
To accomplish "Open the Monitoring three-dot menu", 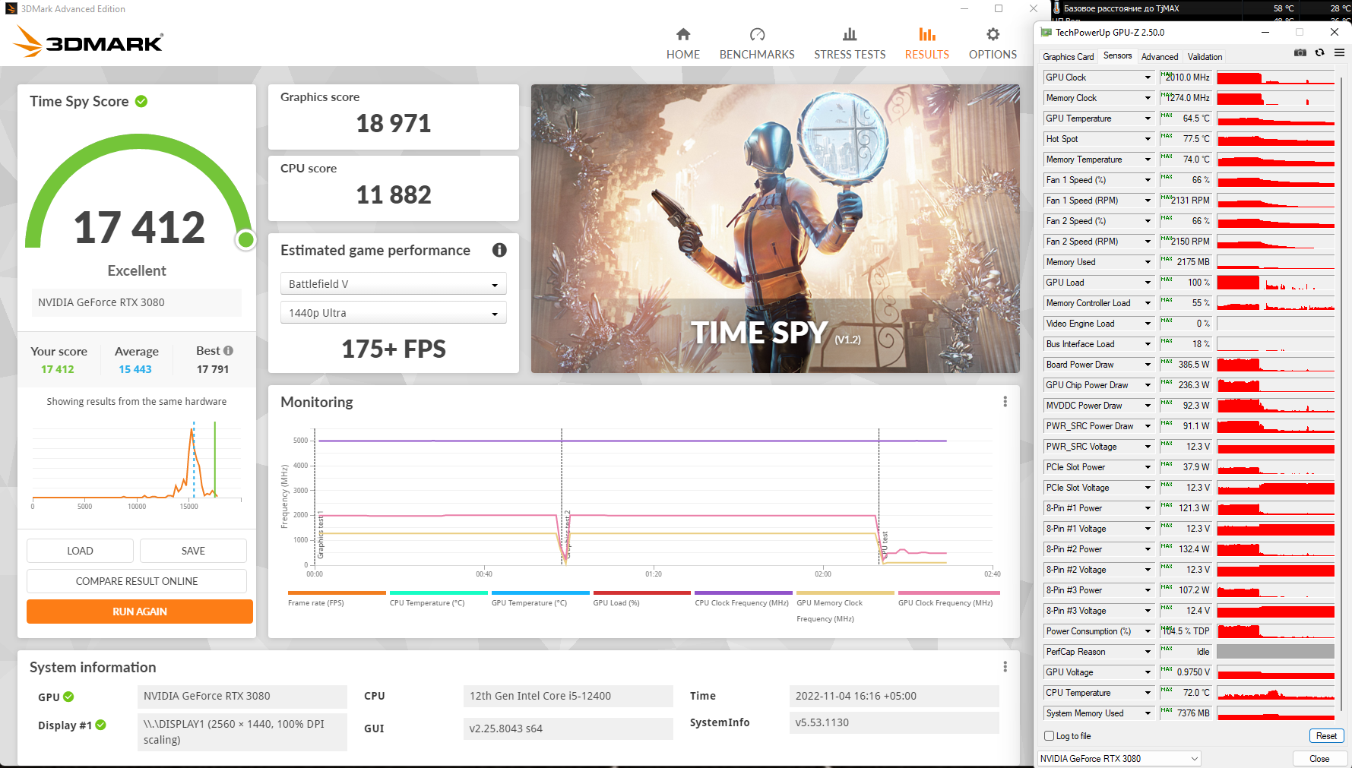I will coord(1005,402).
